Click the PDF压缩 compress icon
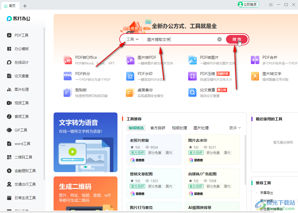Image resolution: width=298 pixels, height=213 pixels. (192, 76)
